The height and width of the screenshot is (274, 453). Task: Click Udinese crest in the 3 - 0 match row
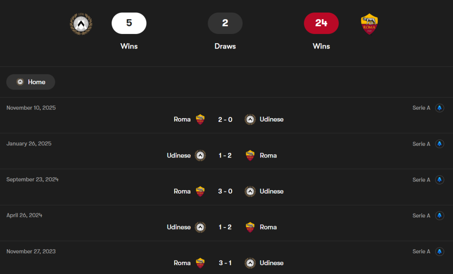click(x=250, y=191)
